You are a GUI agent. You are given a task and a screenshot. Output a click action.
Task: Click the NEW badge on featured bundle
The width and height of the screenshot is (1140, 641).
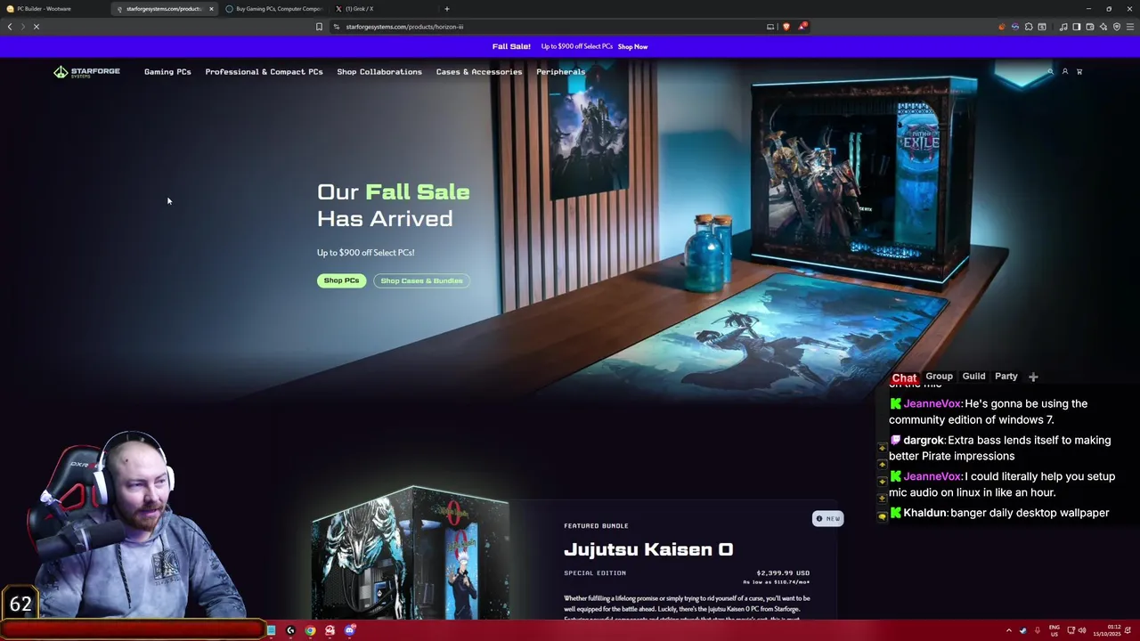(827, 518)
